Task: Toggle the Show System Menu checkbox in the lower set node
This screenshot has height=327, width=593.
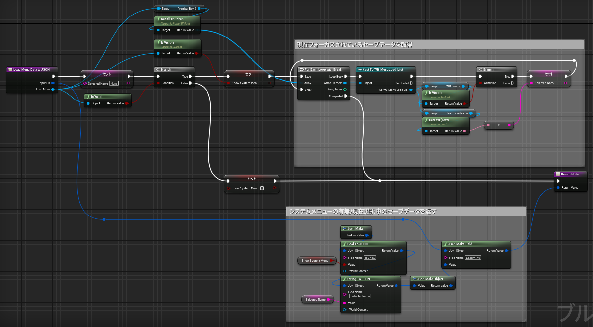Action: [x=262, y=188]
